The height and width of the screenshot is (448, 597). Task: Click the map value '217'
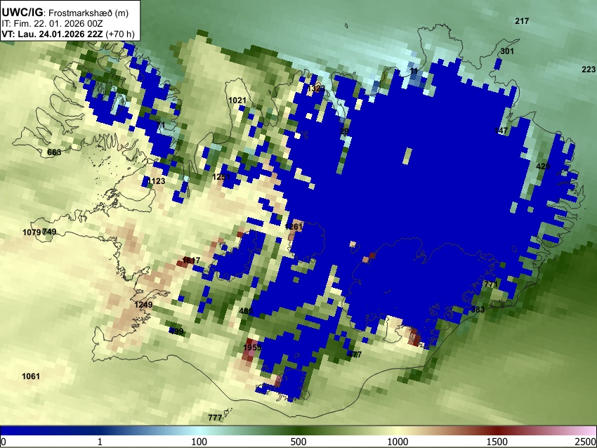point(522,21)
